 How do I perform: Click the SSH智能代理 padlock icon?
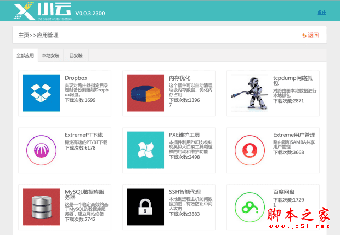click(x=145, y=207)
